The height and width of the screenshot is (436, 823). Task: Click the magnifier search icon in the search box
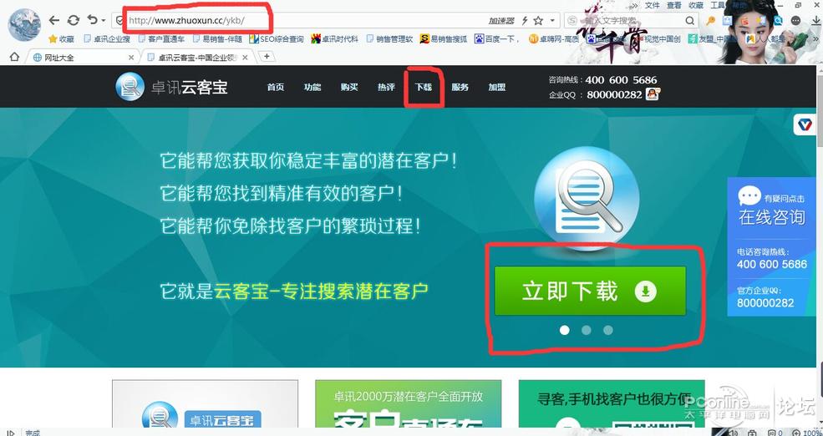tap(689, 21)
